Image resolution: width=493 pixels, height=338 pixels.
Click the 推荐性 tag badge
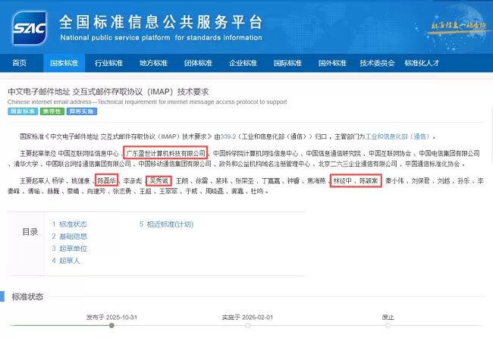[x=52, y=111]
